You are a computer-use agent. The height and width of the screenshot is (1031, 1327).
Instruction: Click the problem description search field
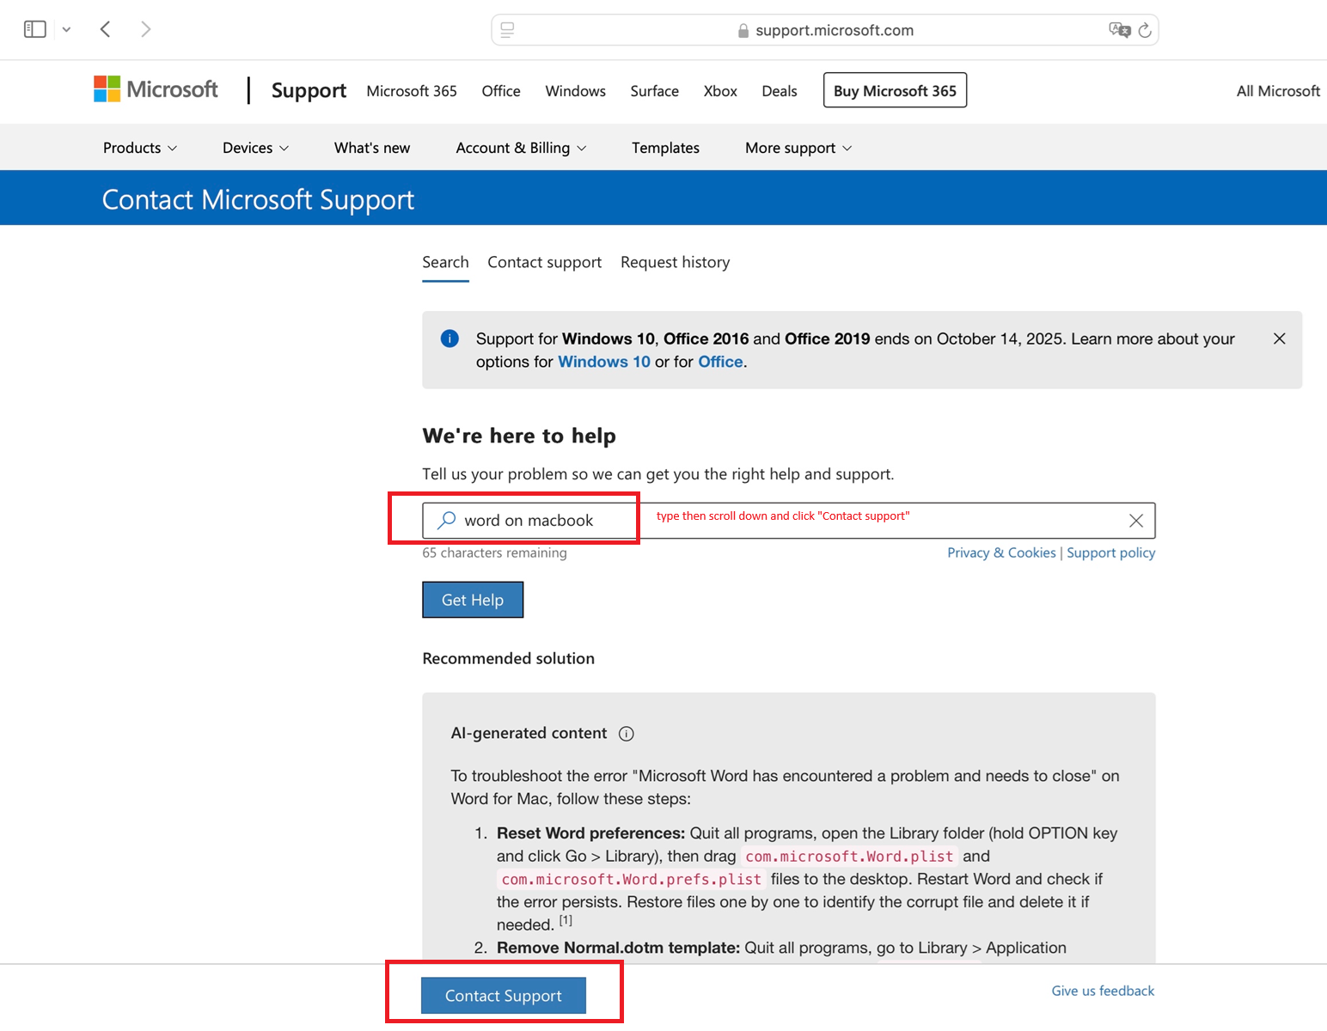coord(788,521)
